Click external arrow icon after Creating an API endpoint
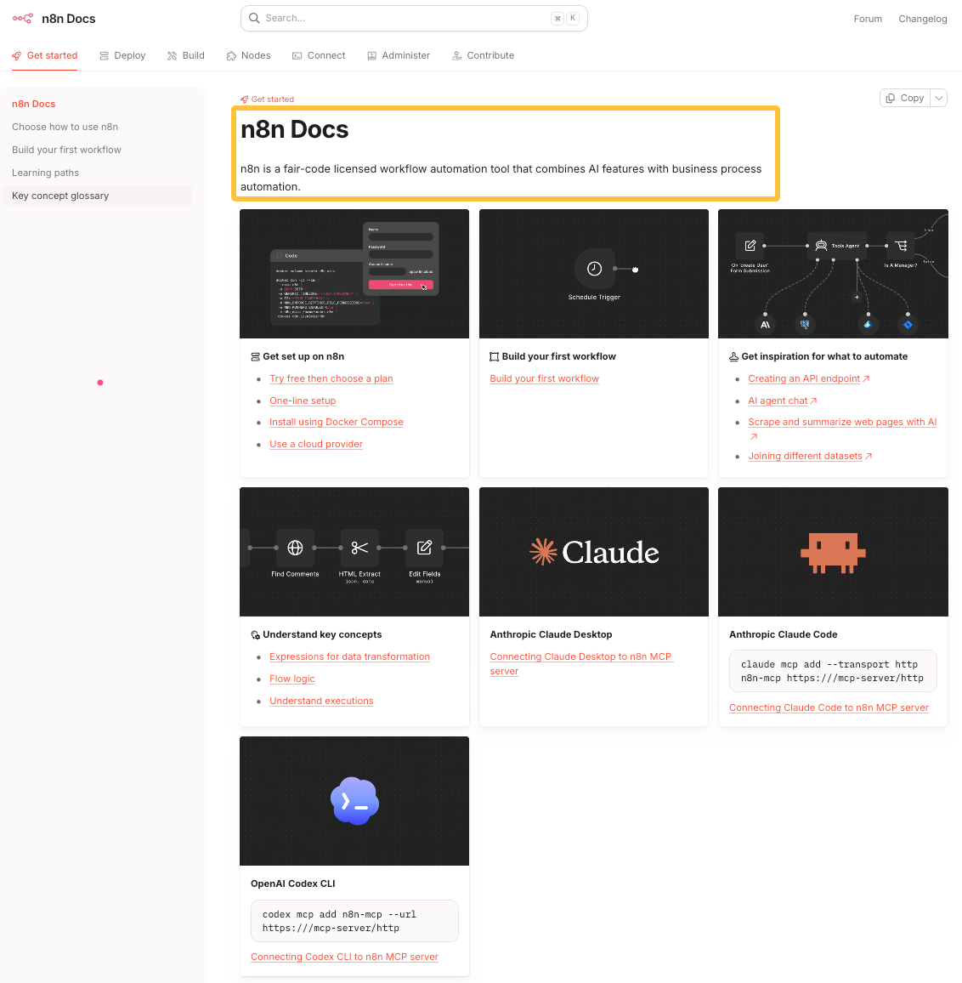 [x=866, y=378]
